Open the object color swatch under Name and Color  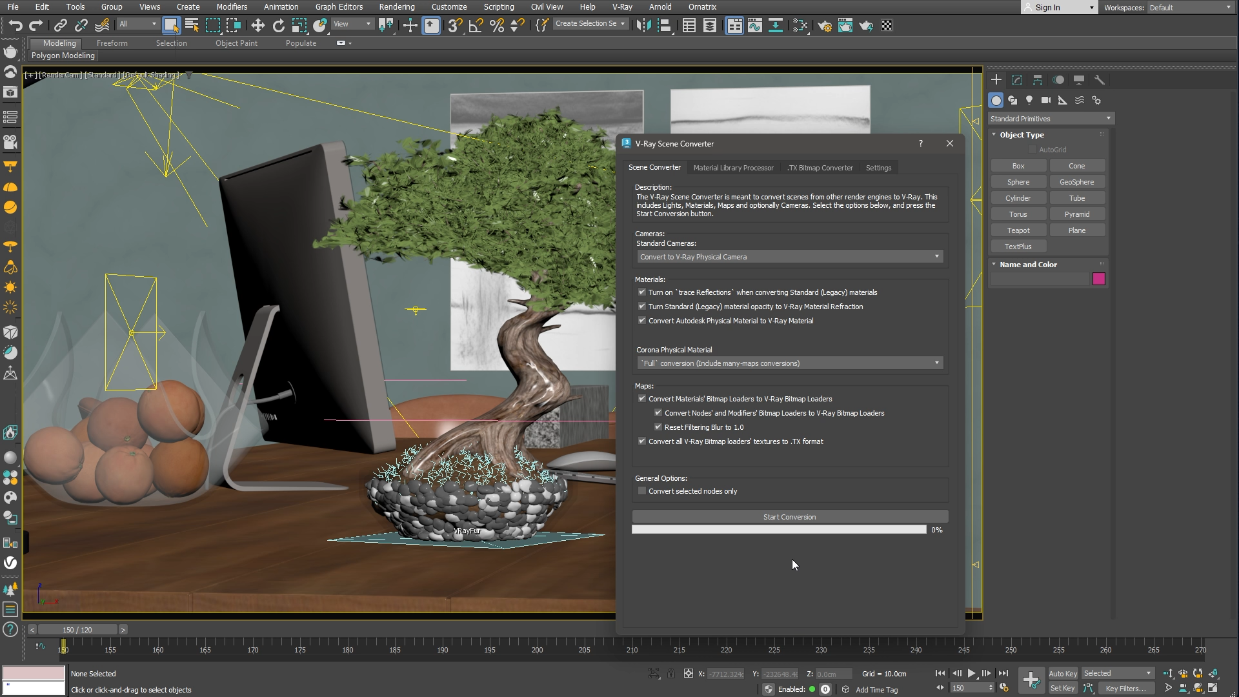coord(1099,278)
